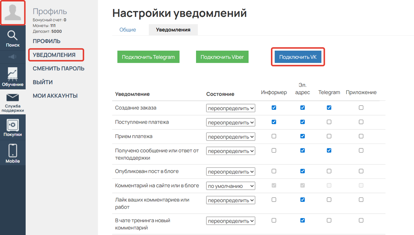Open the Поиск search tool in sidebar
This screenshot has height=235, width=414.
pos(13,38)
